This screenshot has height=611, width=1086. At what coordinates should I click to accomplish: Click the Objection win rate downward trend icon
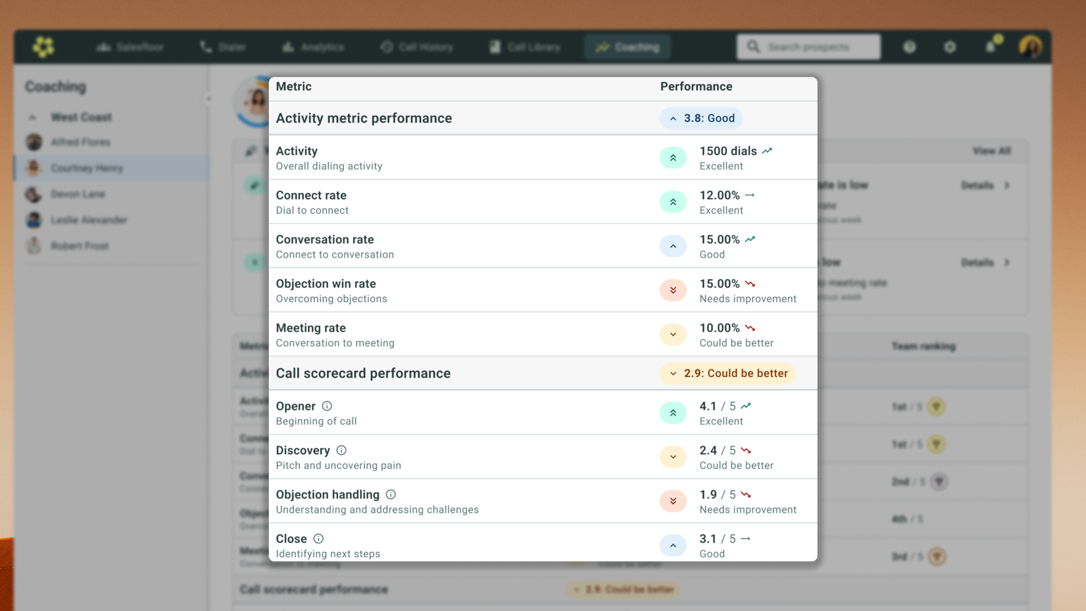point(749,283)
